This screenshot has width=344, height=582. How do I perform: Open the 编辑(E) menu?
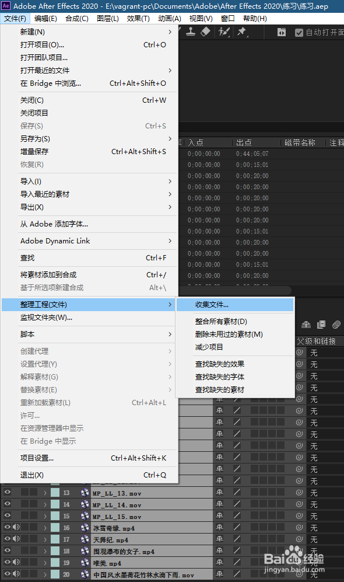tap(45, 19)
